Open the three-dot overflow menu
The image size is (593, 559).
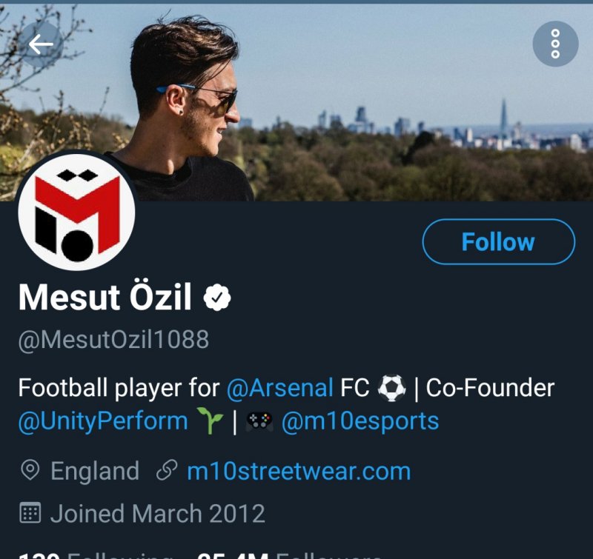click(555, 44)
